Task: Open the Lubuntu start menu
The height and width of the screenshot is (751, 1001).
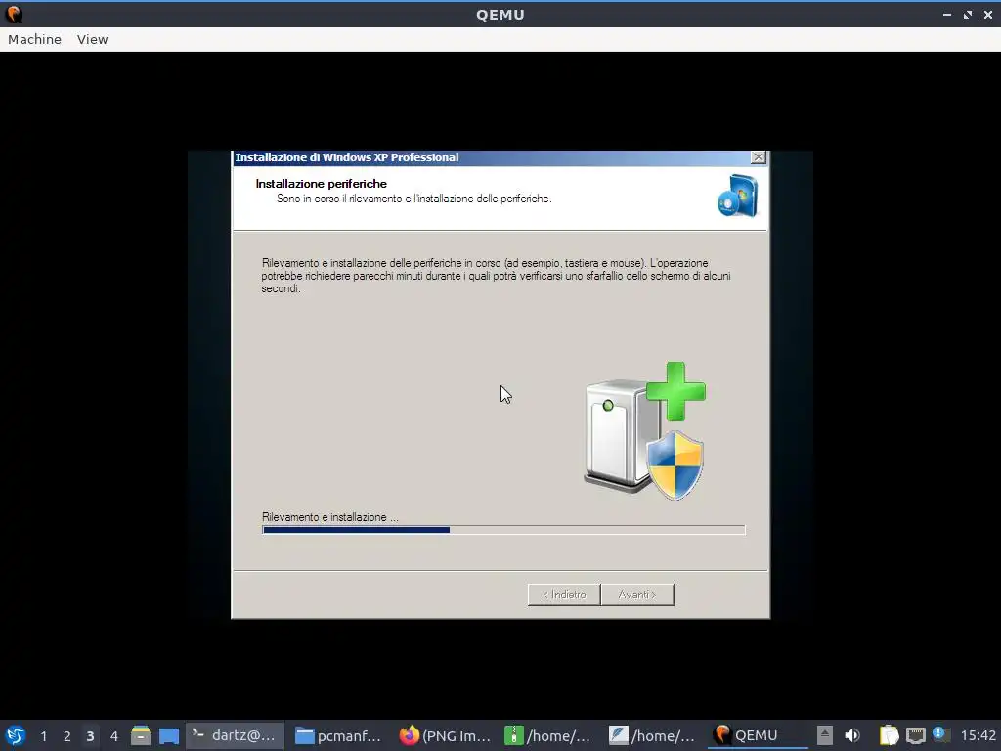Action: click(16, 735)
